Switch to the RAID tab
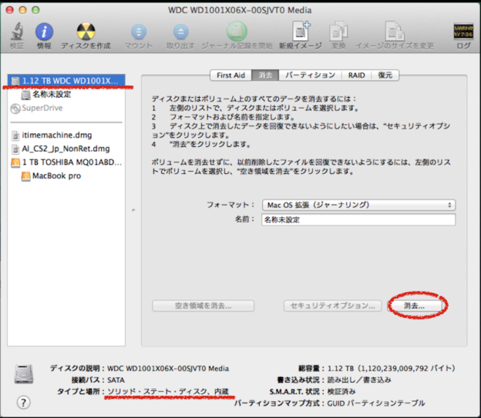The height and width of the screenshot is (418, 481). pyautogui.click(x=356, y=75)
